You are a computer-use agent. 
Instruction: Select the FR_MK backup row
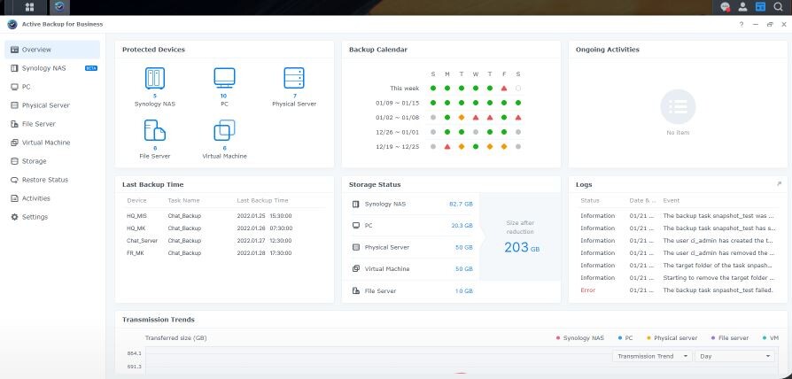(224, 253)
